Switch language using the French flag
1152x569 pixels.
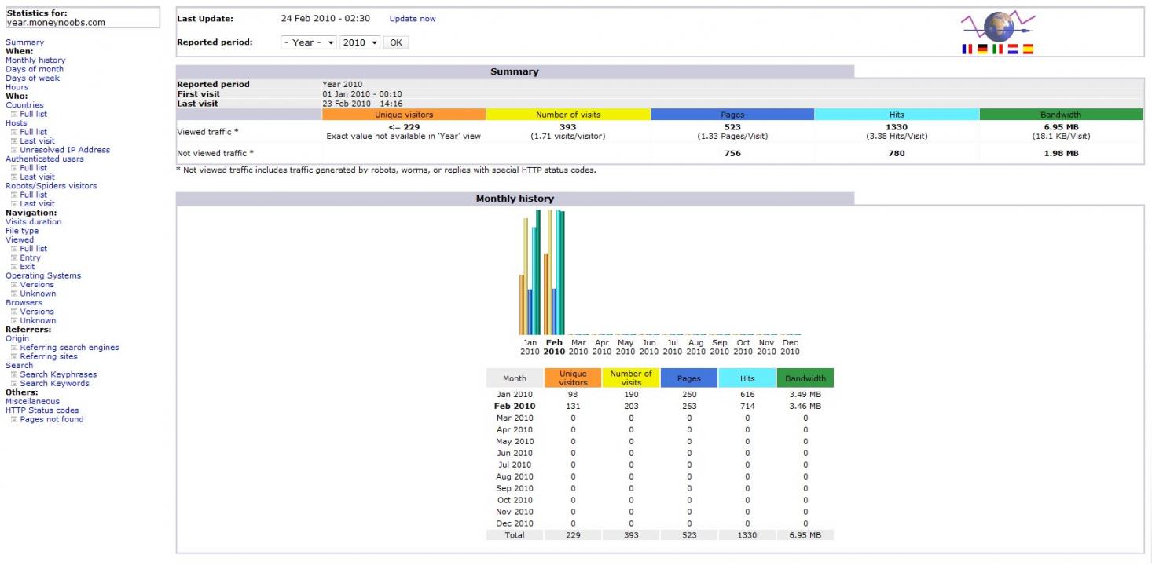click(x=967, y=49)
